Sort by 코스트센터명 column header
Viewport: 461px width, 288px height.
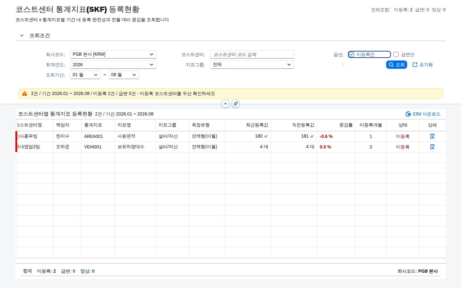pyautogui.click(x=35, y=125)
